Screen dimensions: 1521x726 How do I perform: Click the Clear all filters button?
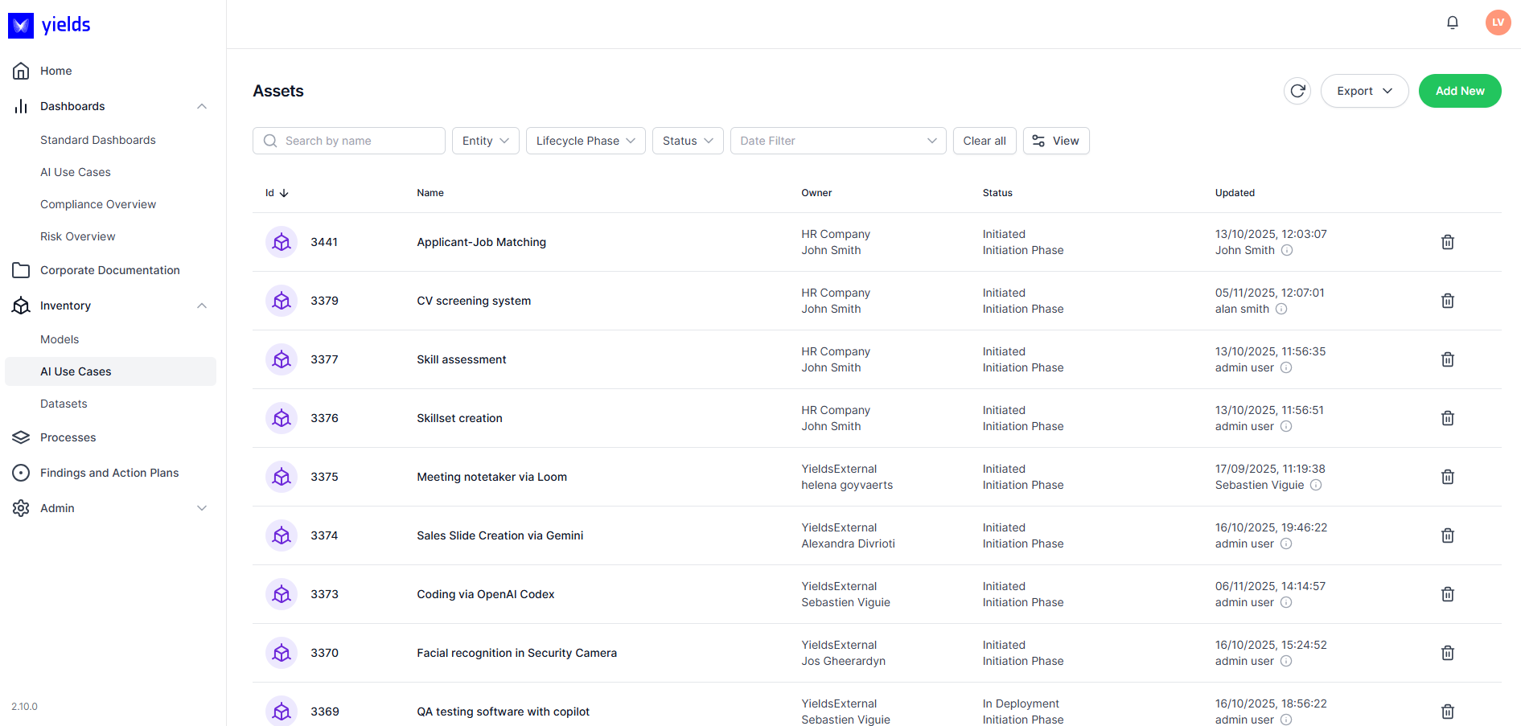[x=985, y=140]
